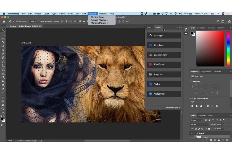The image size is (232, 154).
Task: Activate the Hand tool
Action: [x=3, y=105]
